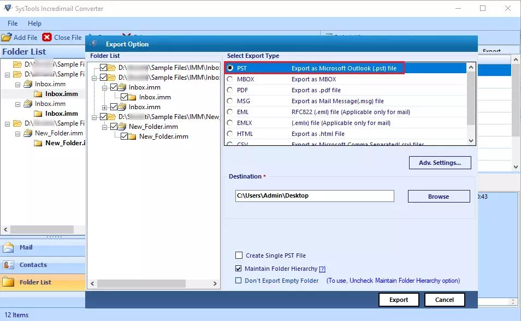Click the SysTools logo in the title bar
The height and width of the screenshot is (321, 521).
[8, 8]
